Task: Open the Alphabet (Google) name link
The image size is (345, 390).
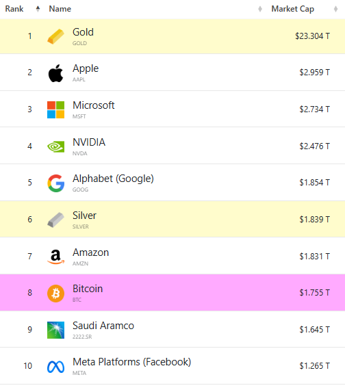Action: pyautogui.click(x=113, y=179)
